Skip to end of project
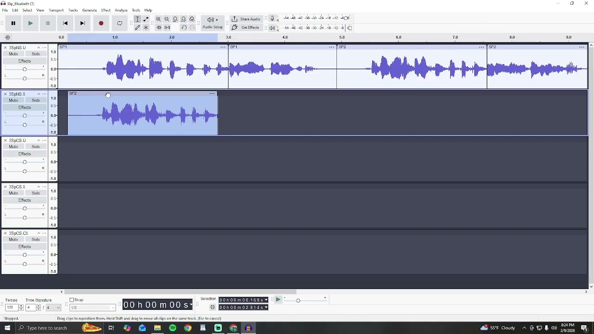 [83, 23]
